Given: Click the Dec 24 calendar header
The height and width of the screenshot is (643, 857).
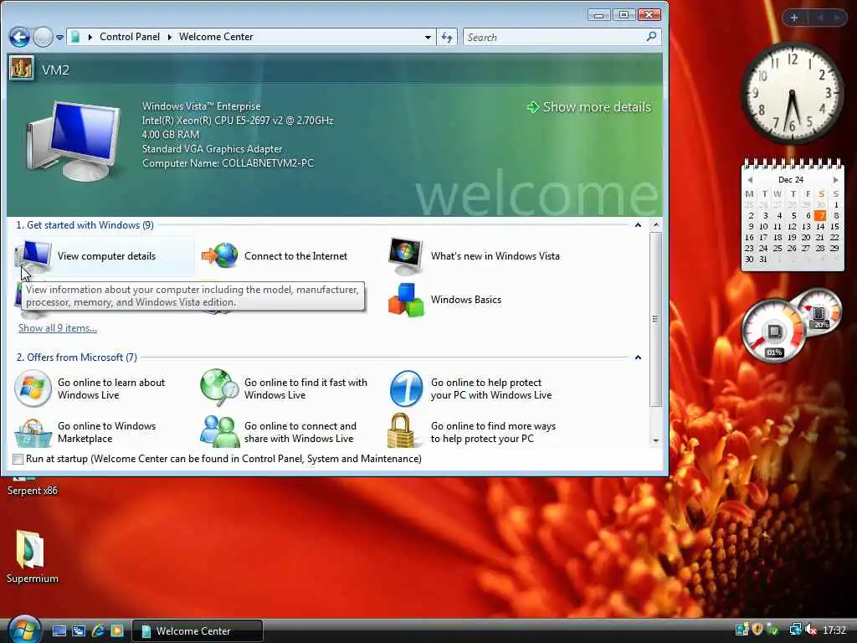Looking at the screenshot, I should 791,180.
